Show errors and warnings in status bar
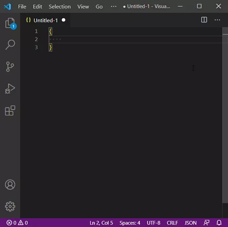 (x=17, y=223)
